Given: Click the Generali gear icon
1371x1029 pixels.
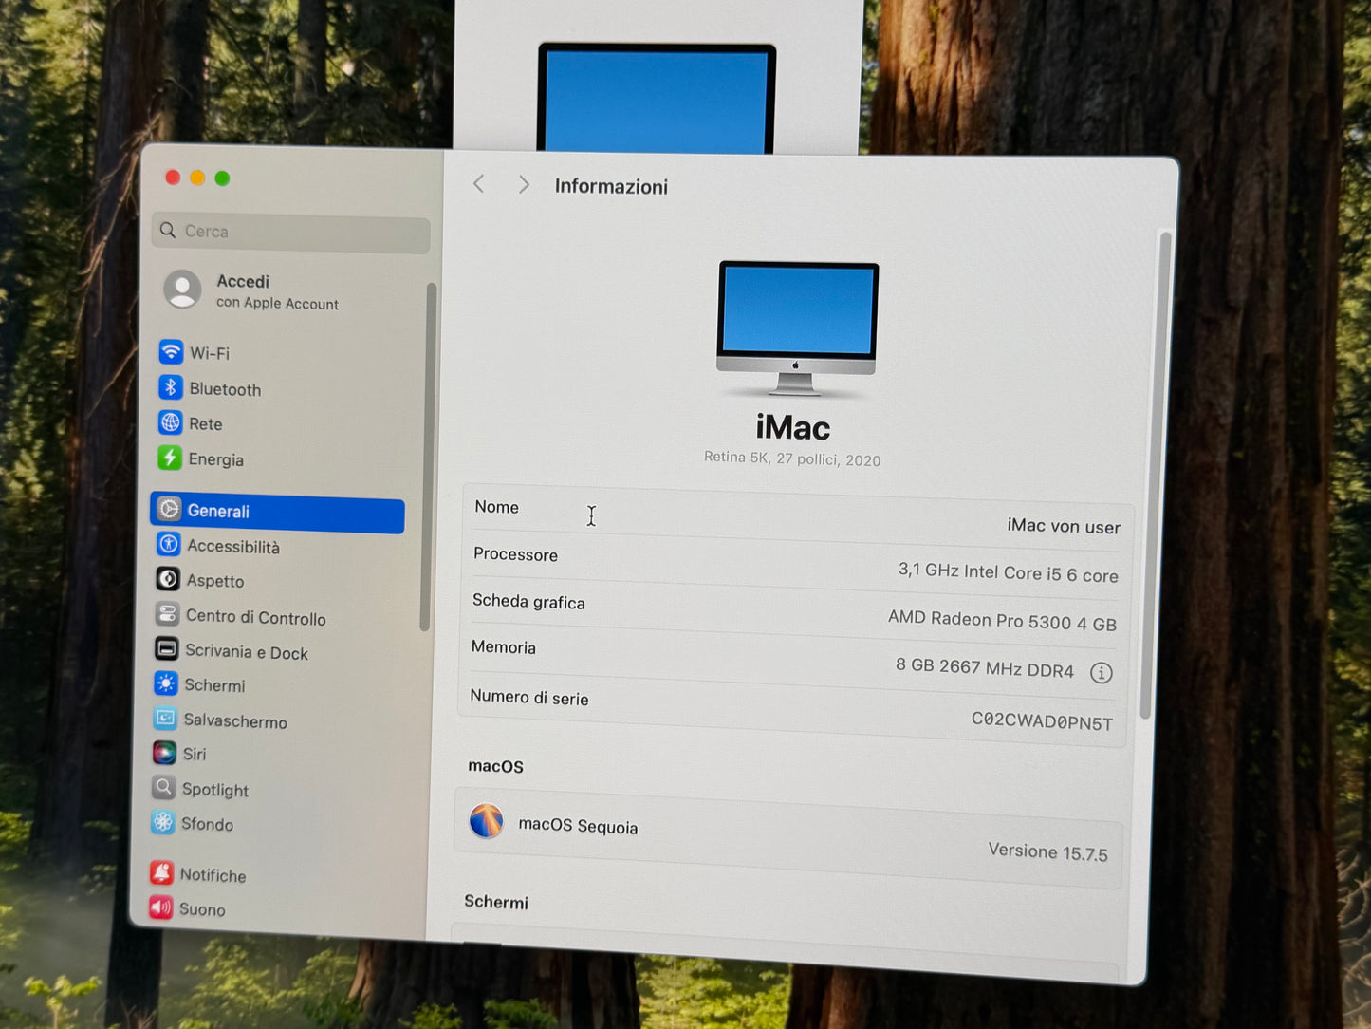Looking at the screenshot, I should click(x=169, y=509).
